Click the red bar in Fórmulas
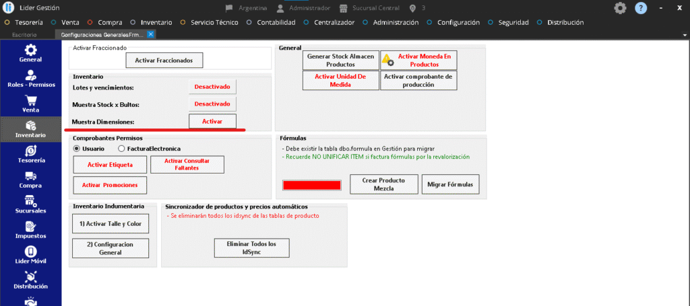The image size is (690, 306). (x=311, y=185)
